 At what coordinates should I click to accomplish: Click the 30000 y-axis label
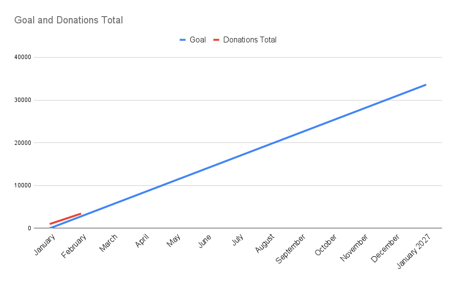23,100
